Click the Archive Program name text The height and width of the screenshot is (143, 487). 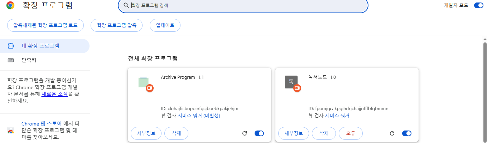point(178,77)
